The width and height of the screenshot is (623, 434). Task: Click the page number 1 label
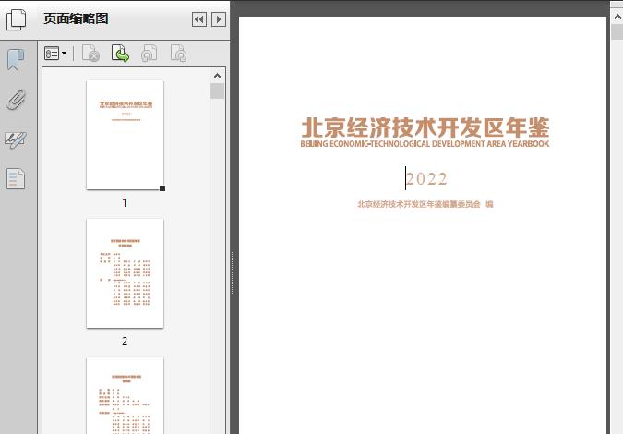pyautogui.click(x=125, y=203)
